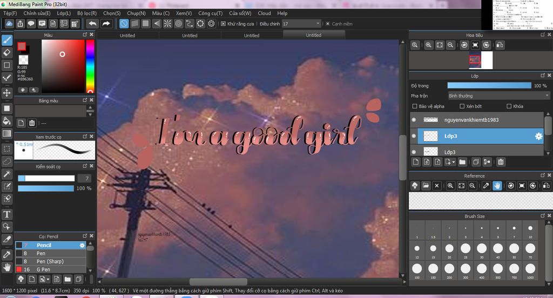Screen dimensions: 553x298
Task: Open the Công cụ(T) menu
Action: click(x=211, y=13)
